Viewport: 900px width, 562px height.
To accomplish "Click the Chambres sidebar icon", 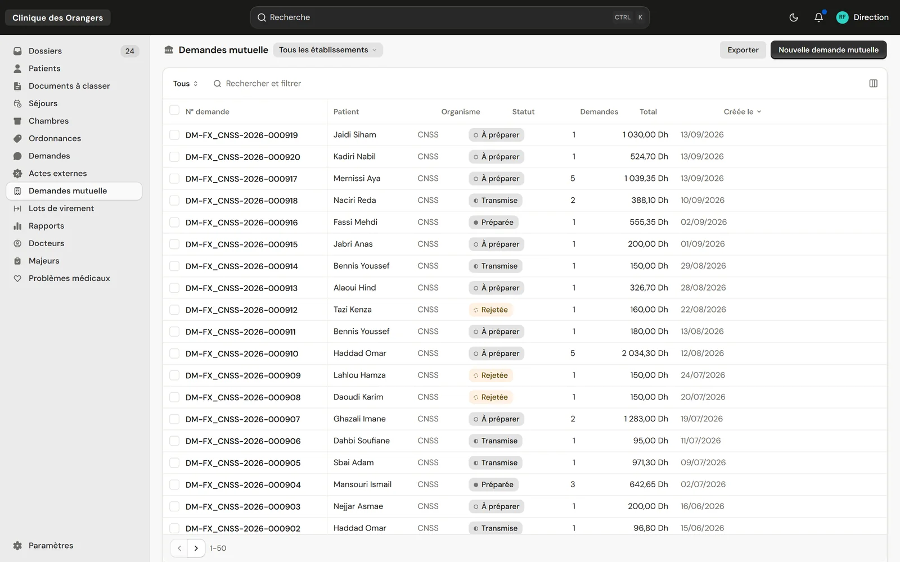I will point(17,121).
